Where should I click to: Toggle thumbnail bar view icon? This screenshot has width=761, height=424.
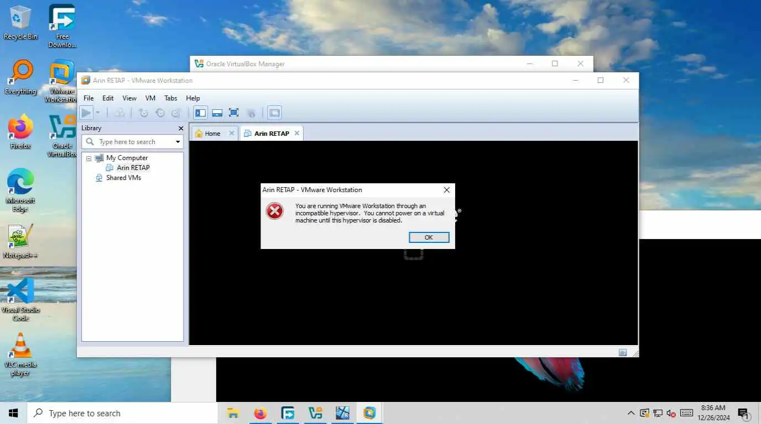(217, 113)
